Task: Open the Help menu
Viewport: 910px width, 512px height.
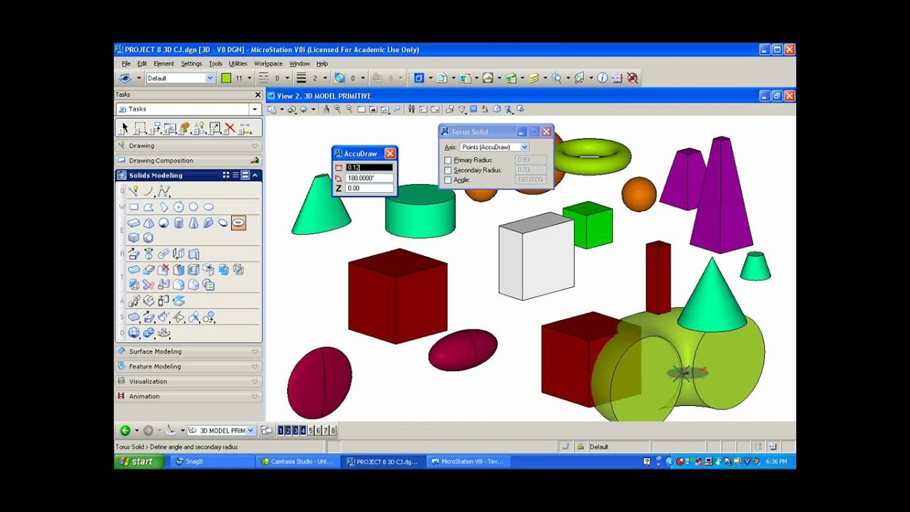Action: click(x=322, y=63)
